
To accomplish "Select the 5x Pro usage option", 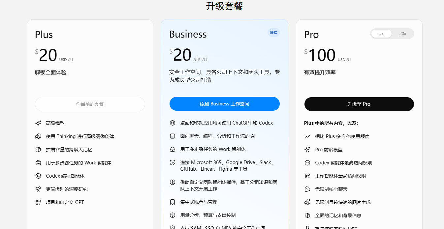I will click(x=381, y=34).
